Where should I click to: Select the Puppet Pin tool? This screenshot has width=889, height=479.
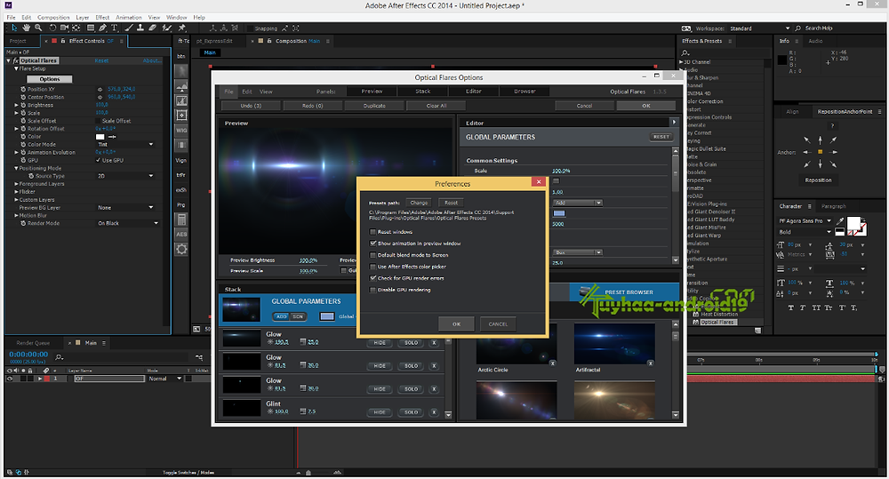click(182, 28)
